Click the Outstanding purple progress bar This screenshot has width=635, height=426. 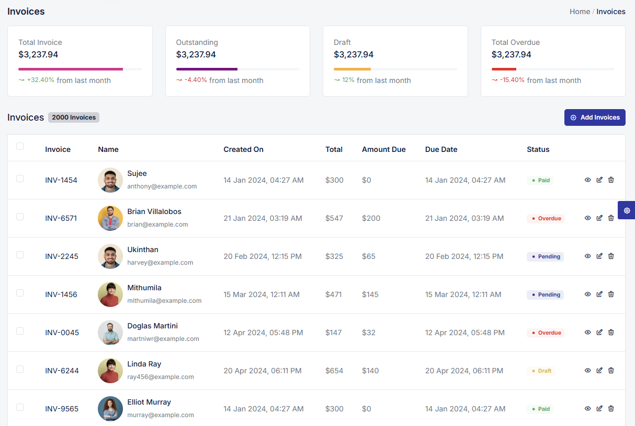207,69
